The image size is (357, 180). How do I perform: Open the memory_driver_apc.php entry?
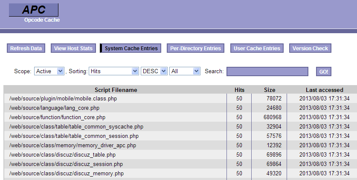pos(73,146)
